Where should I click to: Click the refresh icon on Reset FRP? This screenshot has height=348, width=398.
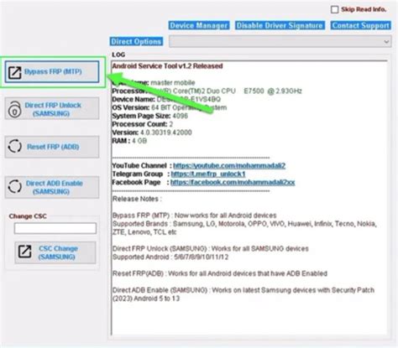click(14, 146)
